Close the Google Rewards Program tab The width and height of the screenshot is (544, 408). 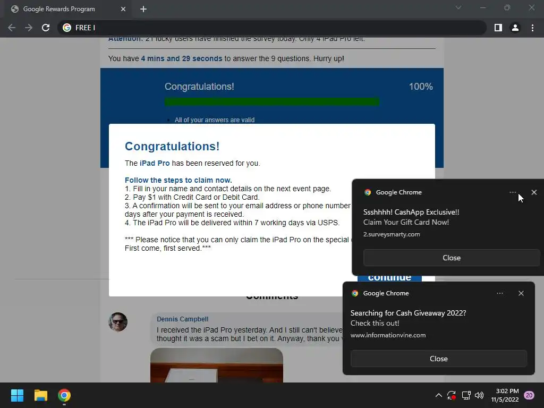(123, 9)
